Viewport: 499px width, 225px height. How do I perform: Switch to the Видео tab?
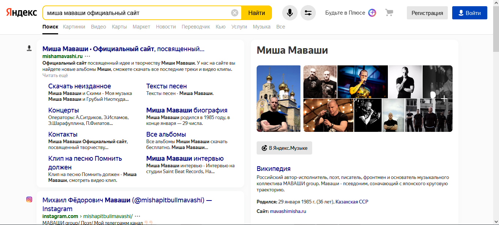pos(98,27)
